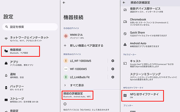Click the search magnifier icon in Settings

[6, 27]
